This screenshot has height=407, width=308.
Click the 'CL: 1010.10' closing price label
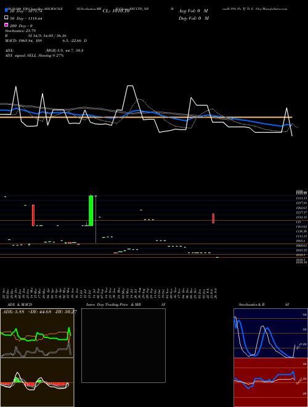(116, 11)
